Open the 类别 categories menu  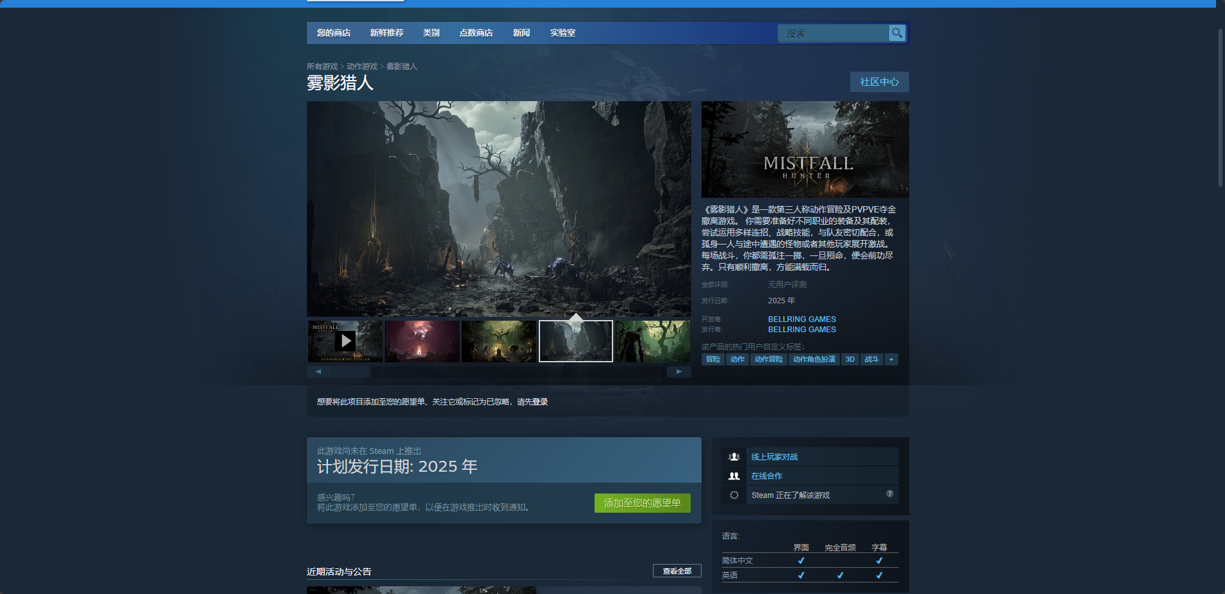[431, 33]
